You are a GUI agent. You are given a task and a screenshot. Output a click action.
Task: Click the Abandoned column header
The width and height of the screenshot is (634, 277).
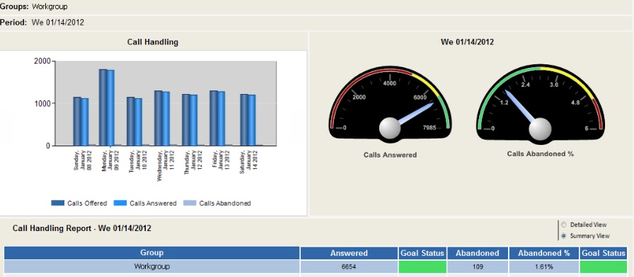tap(478, 253)
